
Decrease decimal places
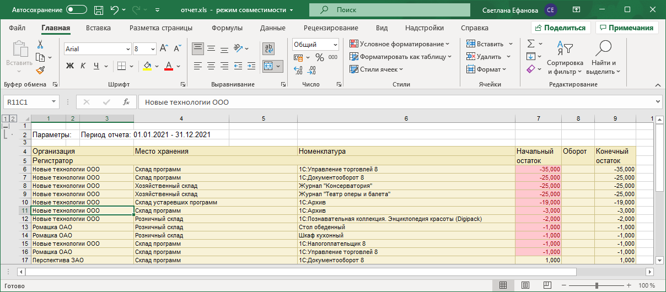coord(311,71)
